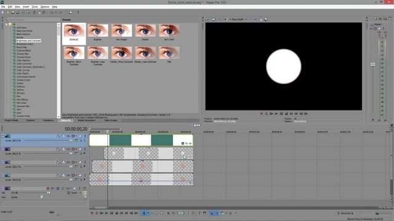
Task: Save the project with the toolbar Save icon
Action: click(13, 12)
